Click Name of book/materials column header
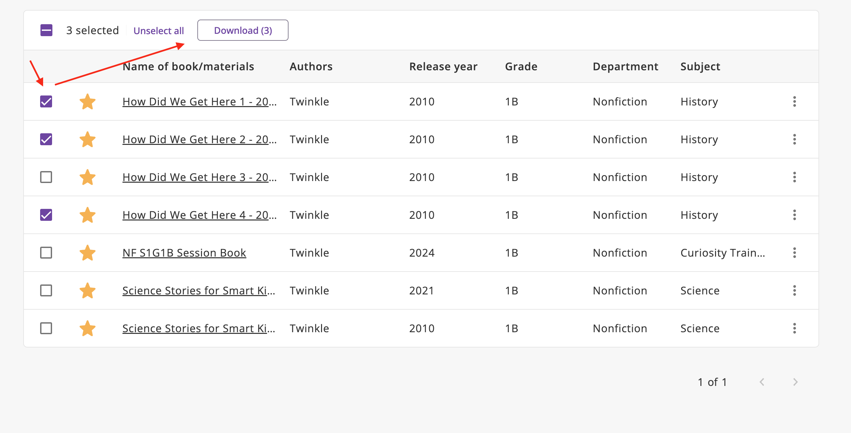This screenshot has width=851, height=433. pos(188,67)
